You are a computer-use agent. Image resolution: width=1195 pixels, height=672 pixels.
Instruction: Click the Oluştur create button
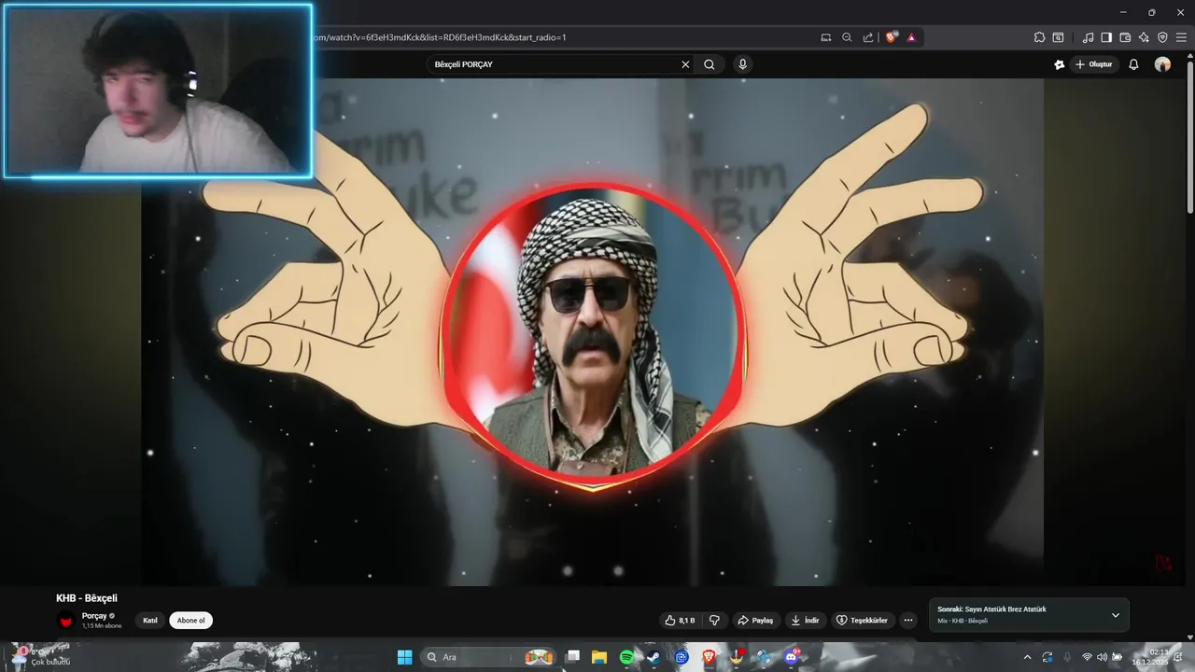pos(1094,64)
